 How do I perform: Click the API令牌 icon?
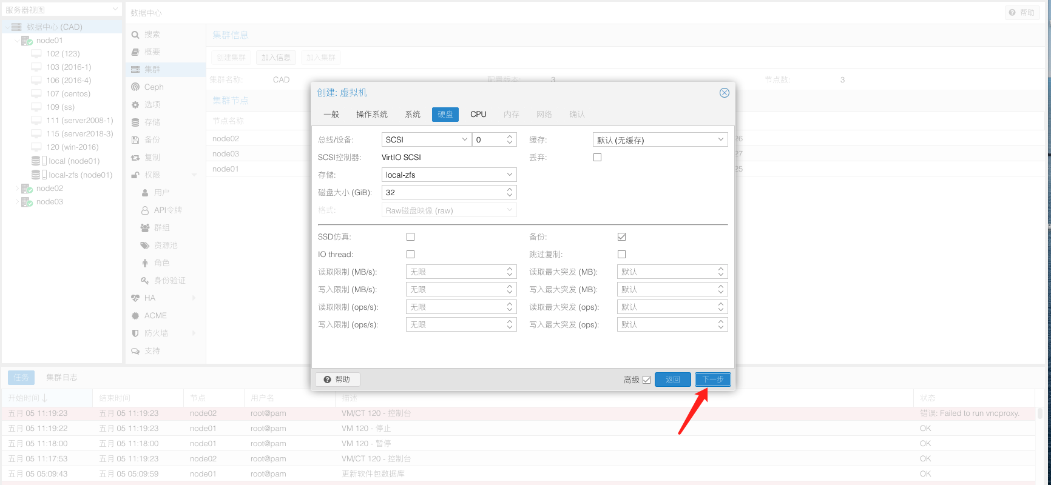click(x=145, y=210)
